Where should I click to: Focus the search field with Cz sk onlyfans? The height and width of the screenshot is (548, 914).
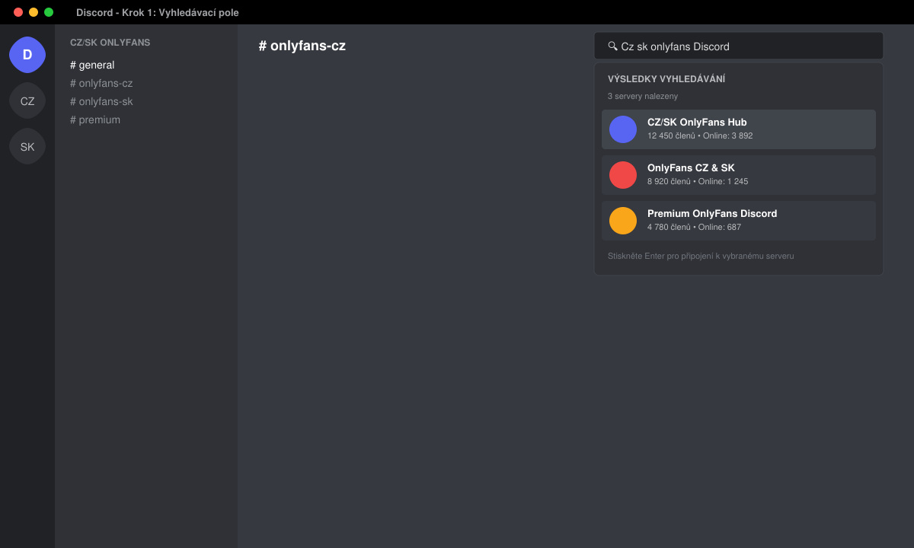pyautogui.click(x=739, y=46)
